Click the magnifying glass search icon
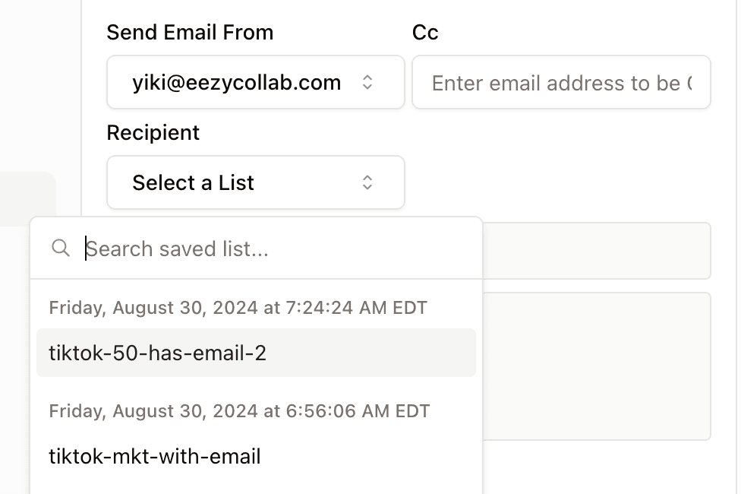Image resolution: width=741 pixels, height=494 pixels. (x=61, y=248)
